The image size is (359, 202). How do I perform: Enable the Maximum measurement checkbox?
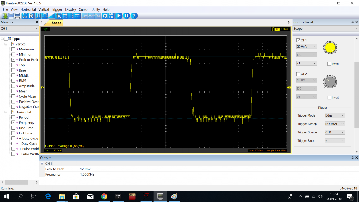13,49
